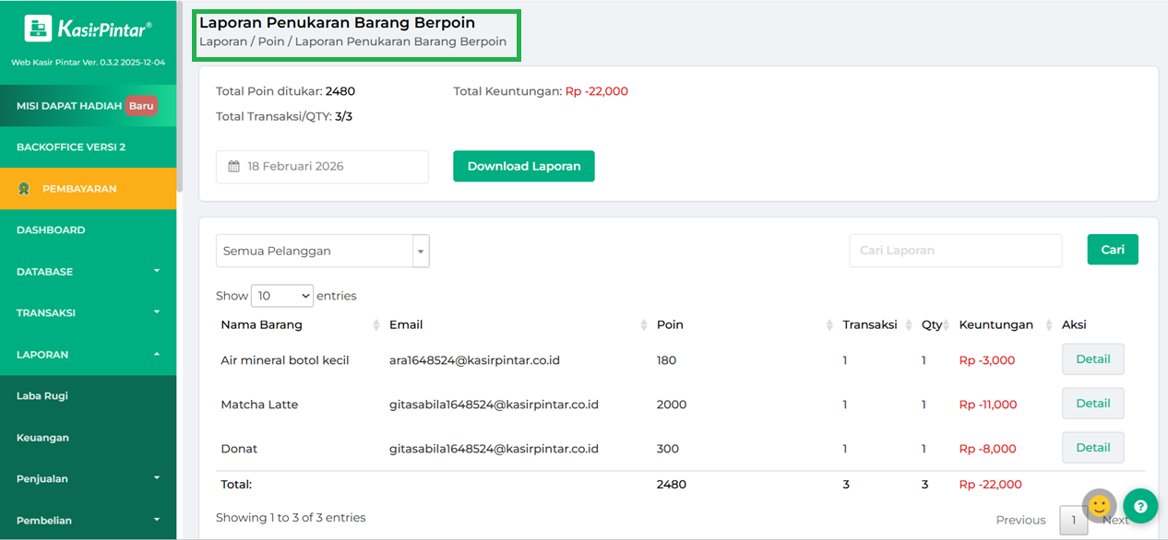Image resolution: width=1168 pixels, height=540 pixels.
Task: Sort table by Keuntungan column arrows
Action: point(1050,325)
